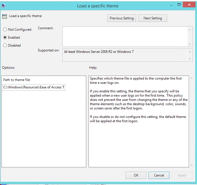
Task: Jump to the Next Setting
Action: tap(153, 18)
